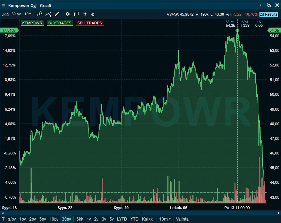Click the 2d Results badge
This screenshot has height=223, width=281.
point(268,14)
